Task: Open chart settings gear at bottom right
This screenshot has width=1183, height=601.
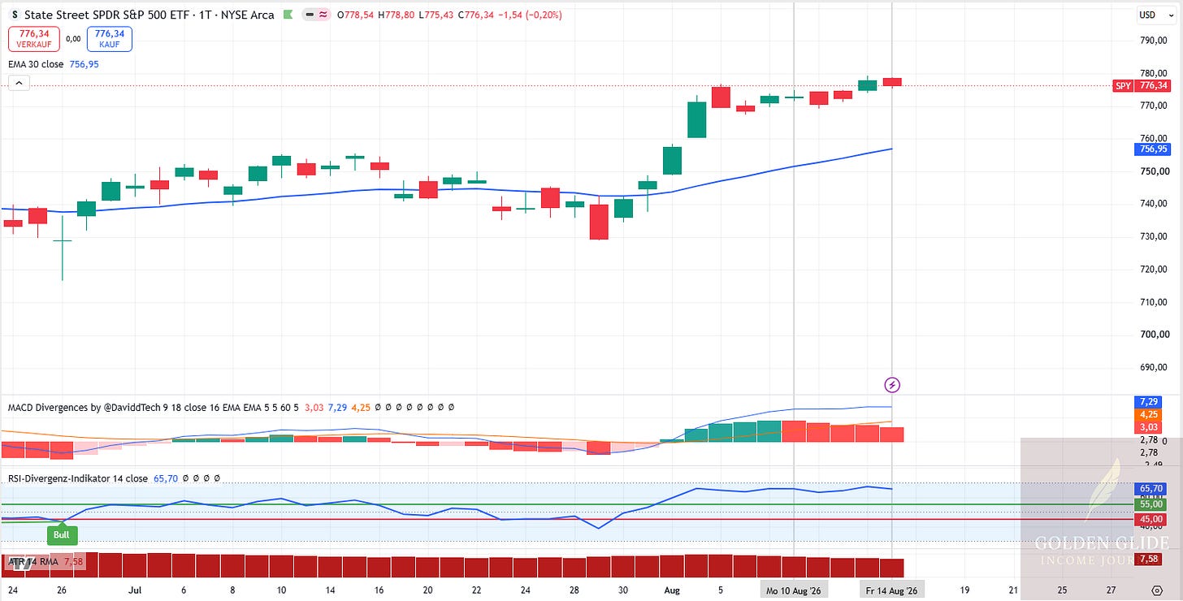Action: pos(1157,590)
